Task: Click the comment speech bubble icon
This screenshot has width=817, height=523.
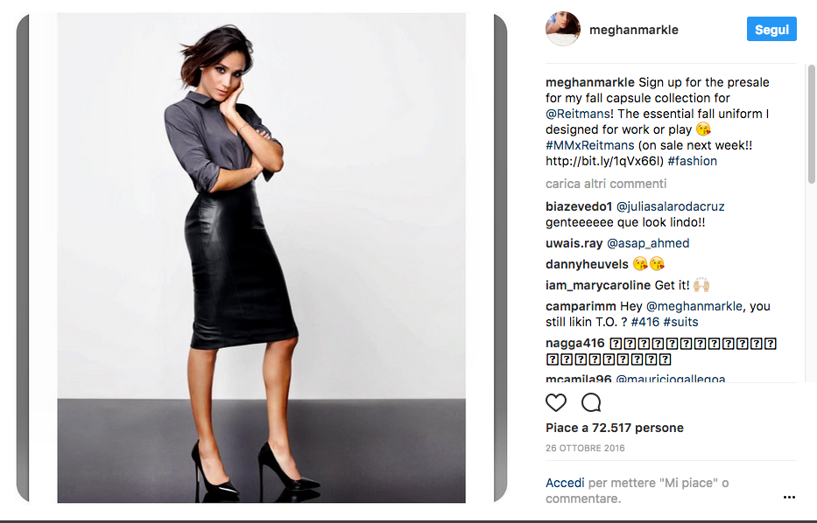Action: tap(591, 402)
